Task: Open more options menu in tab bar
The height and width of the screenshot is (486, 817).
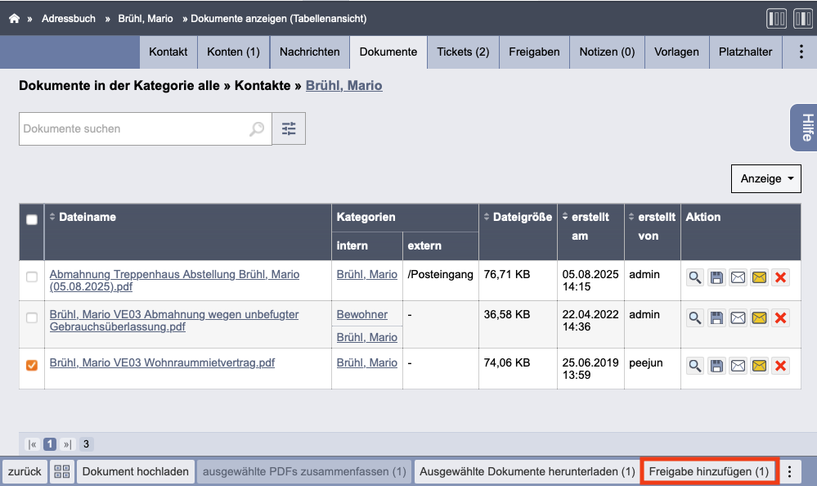Action: pos(800,52)
